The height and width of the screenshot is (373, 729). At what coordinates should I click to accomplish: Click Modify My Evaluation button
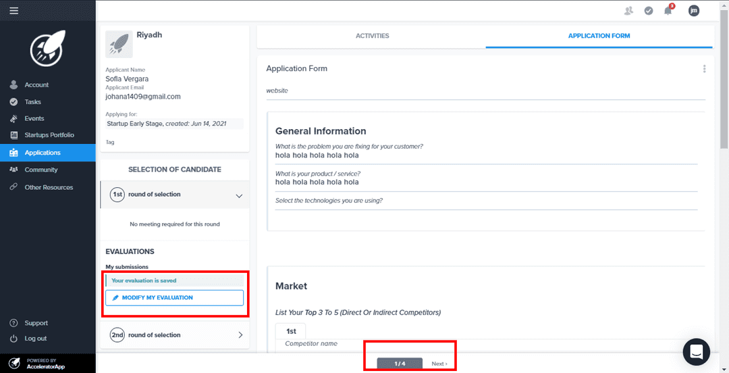pyautogui.click(x=174, y=297)
